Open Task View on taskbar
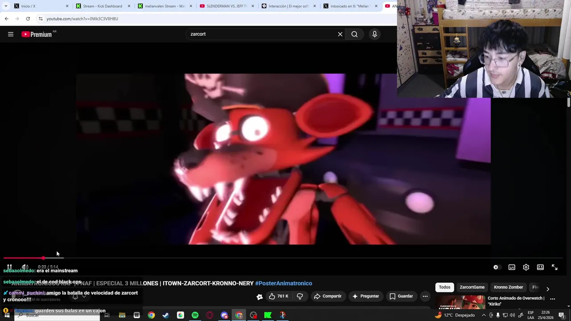 tap(107, 315)
